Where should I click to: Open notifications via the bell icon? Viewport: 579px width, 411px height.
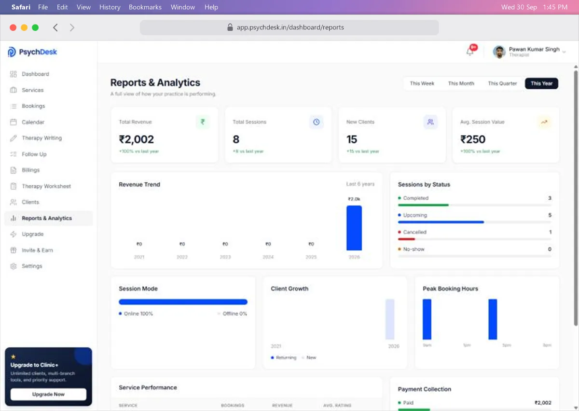tap(470, 52)
